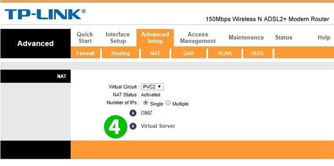
Task: Go to the VLAN submenu
Action: tap(224, 54)
